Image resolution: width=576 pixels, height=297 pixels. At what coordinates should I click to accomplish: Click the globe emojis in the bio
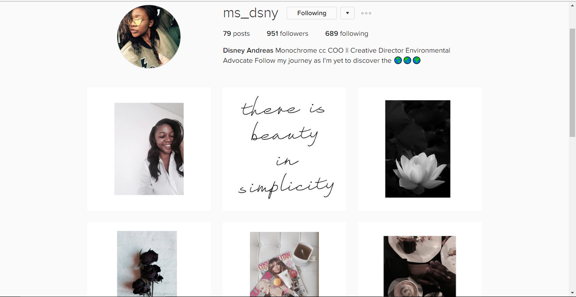pyautogui.click(x=407, y=60)
